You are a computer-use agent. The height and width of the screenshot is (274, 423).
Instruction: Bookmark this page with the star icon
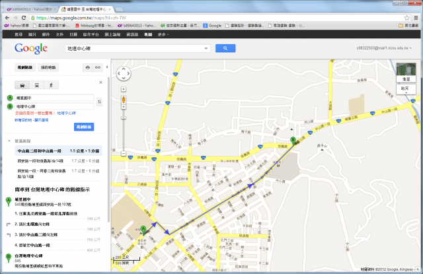point(407,18)
